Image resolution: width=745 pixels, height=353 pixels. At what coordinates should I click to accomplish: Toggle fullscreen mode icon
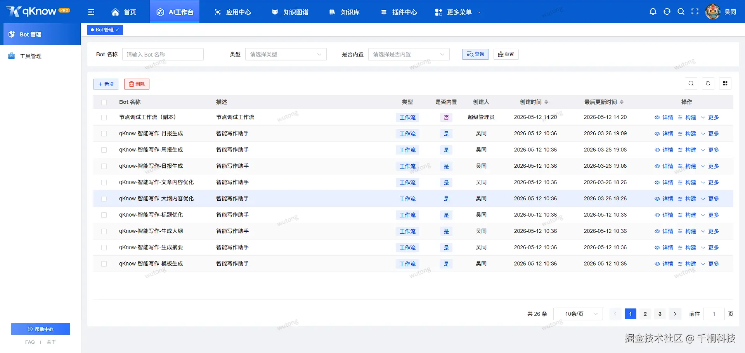695,12
